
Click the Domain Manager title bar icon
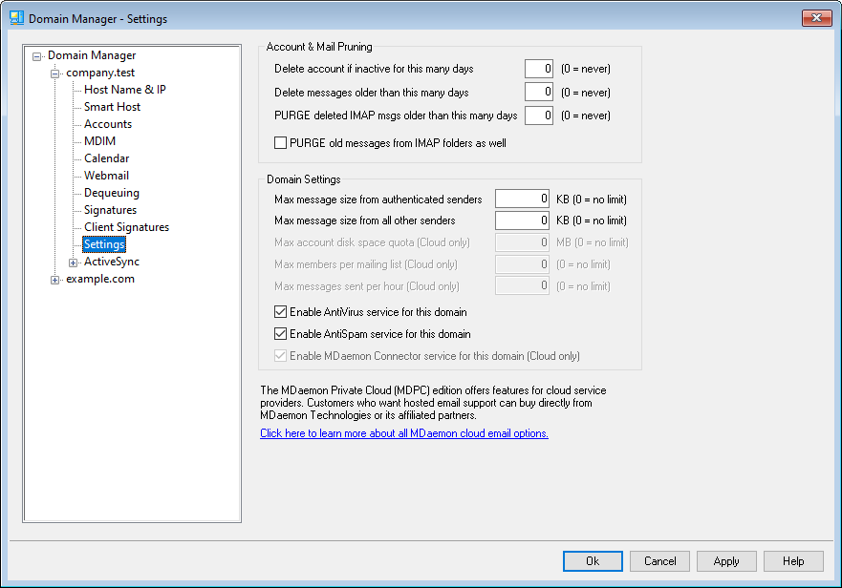pyautogui.click(x=17, y=18)
